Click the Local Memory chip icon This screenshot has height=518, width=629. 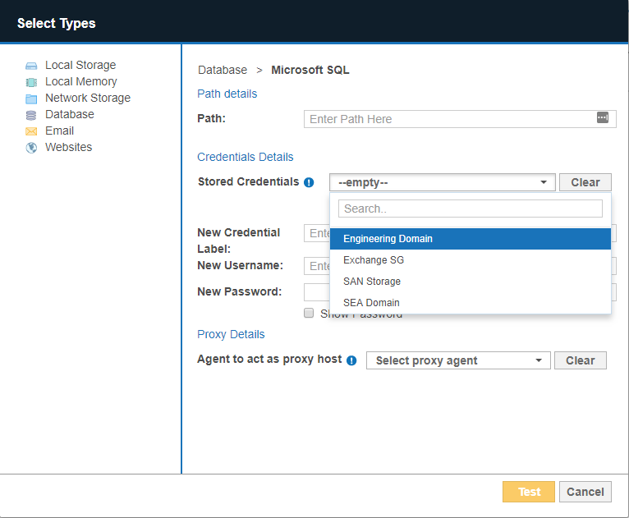(31, 82)
